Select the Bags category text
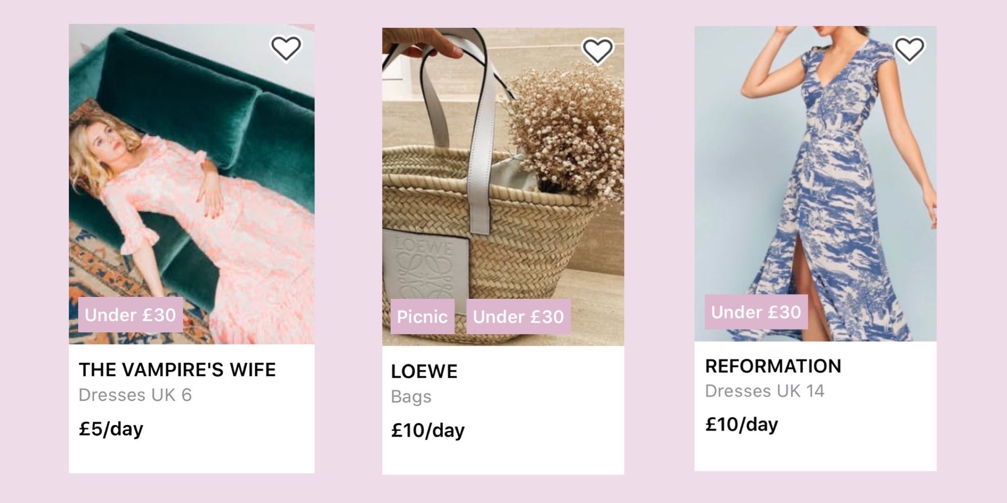This screenshot has width=1007, height=503. tap(411, 397)
